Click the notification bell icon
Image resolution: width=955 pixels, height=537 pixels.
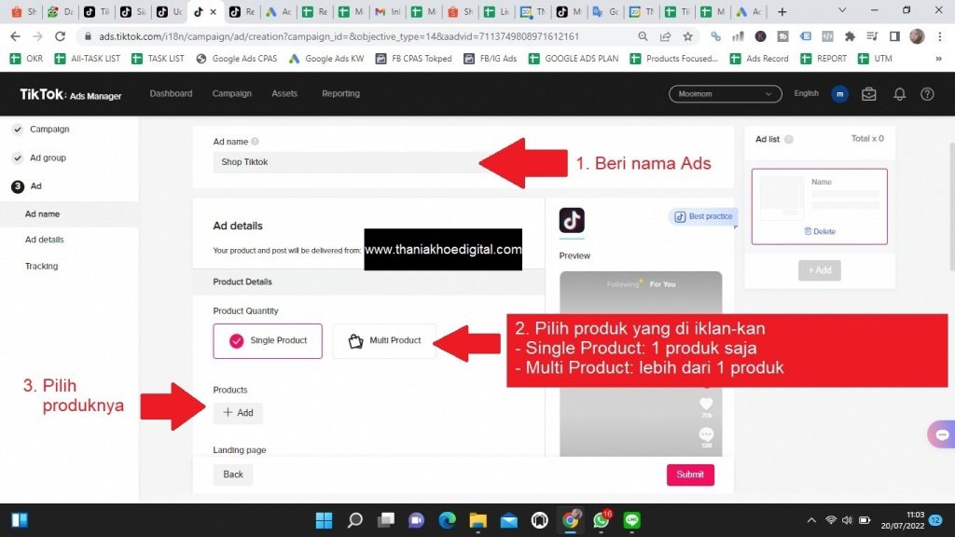point(899,94)
